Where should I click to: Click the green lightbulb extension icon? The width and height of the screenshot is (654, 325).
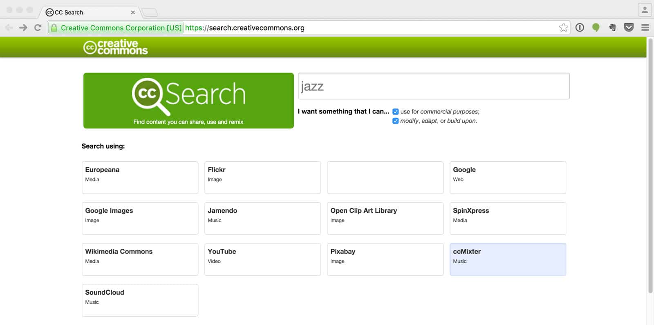click(596, 28)
